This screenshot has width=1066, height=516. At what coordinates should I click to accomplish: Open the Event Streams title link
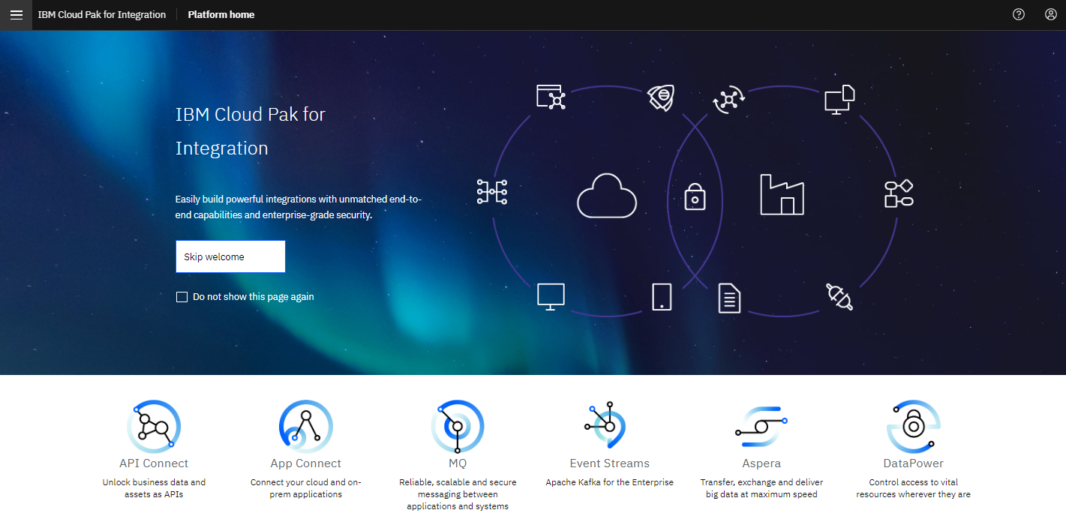coord(610,463)
